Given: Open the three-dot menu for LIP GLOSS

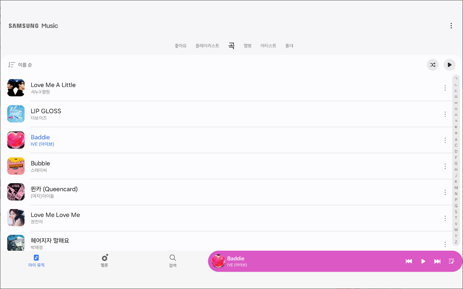Looking at the screenshot, I should 445,114.
